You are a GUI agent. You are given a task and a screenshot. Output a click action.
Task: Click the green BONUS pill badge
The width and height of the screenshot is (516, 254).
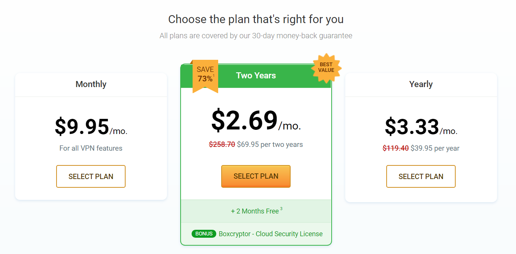click(x=204, y=234)
